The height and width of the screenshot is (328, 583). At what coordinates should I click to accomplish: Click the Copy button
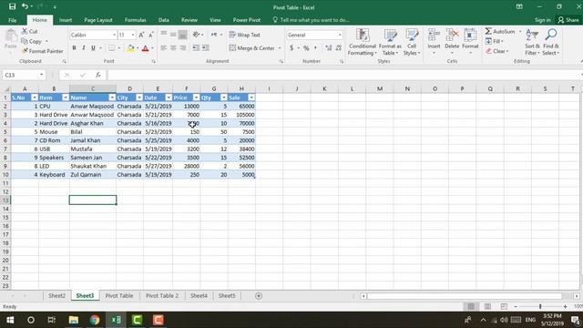coord(32,41)
